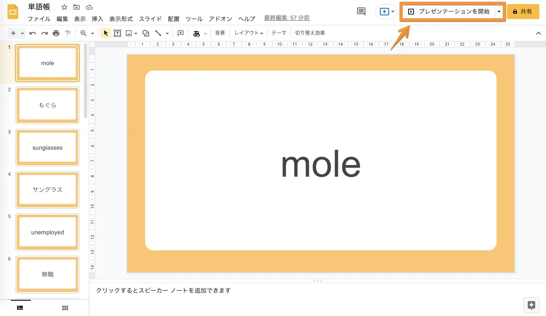Open the 挿入 menu

click(x=98, y=19)
